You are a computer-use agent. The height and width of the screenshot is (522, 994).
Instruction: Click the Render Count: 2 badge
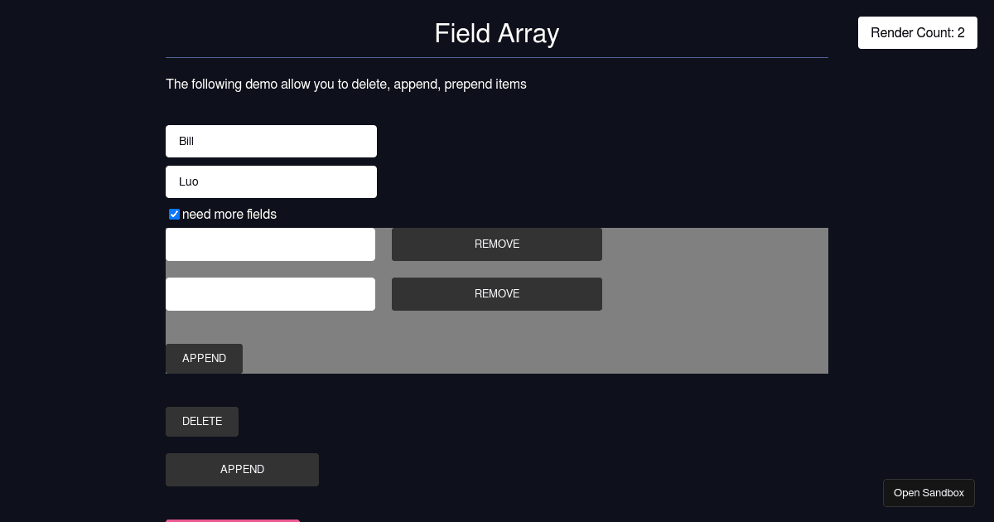[x=918, y=33]
